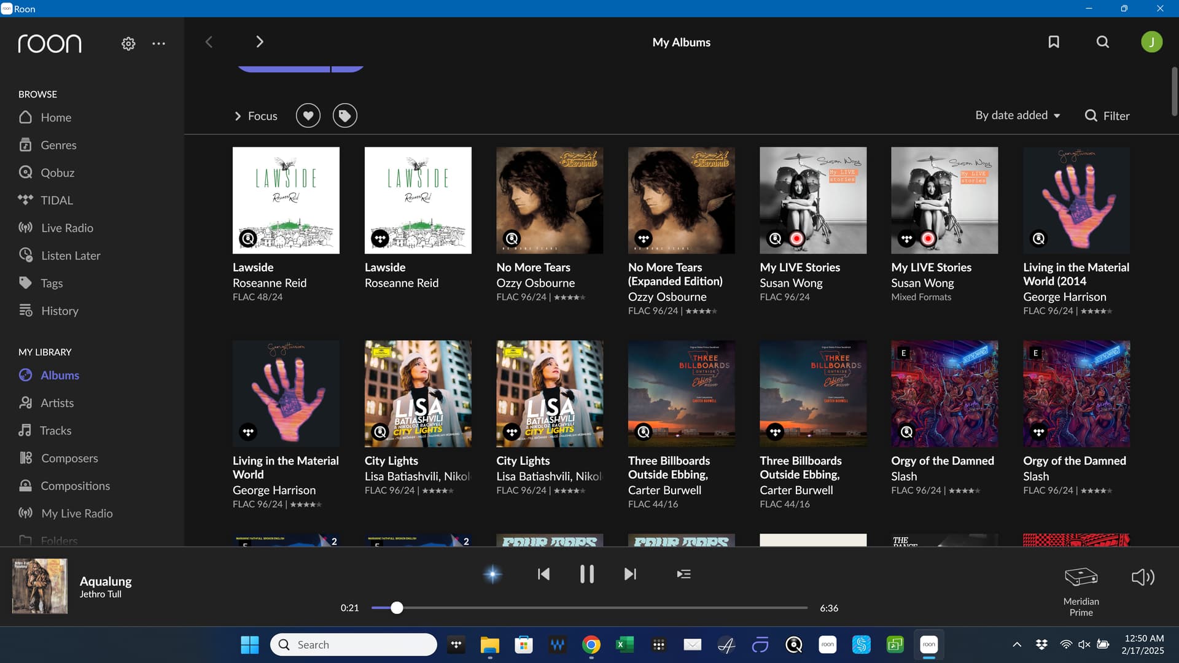
Task: Open the By date added sort dropdown
Action: pyautogui.click(x=1018, y=115)
